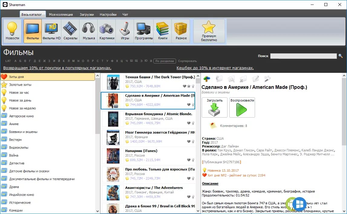
Task: Click the По разделам button
Action: pos(165,61)
